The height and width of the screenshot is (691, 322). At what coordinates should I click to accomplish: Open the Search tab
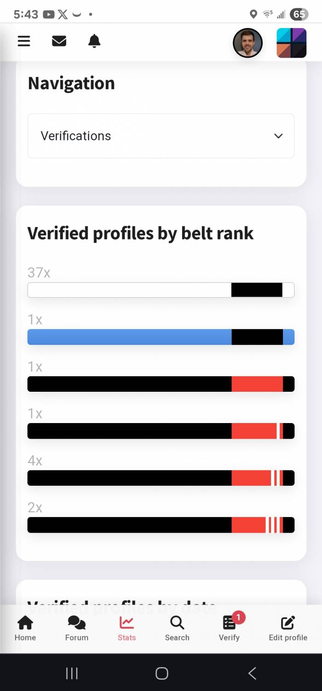[x=177, y=629]
